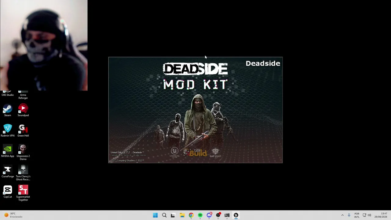Focus Unreal Editor on the taskbar
Viewport: 391px width, 220px height.
[x=236, y=215]
